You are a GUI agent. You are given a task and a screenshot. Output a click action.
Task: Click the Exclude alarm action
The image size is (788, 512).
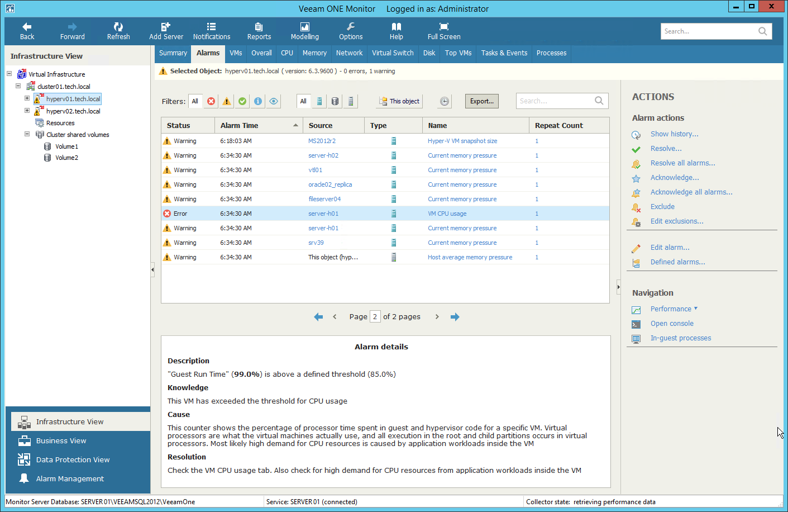coord(662,207)
